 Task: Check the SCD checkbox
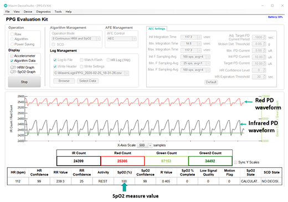click(53, 44)
